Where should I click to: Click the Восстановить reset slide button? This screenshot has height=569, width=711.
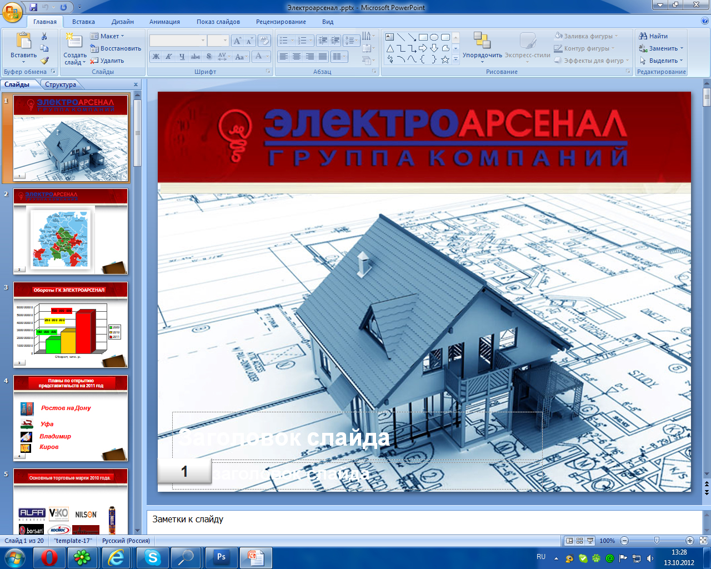click(x=116, y=48)
